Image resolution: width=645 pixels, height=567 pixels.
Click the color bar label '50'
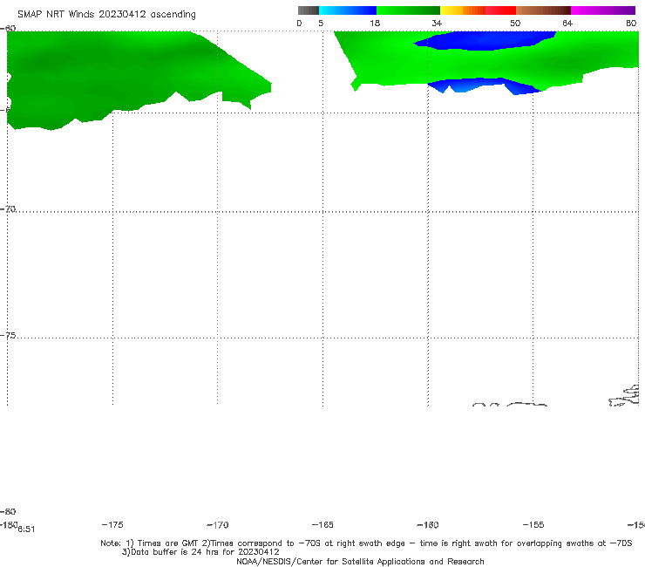(x=515, y=24)
